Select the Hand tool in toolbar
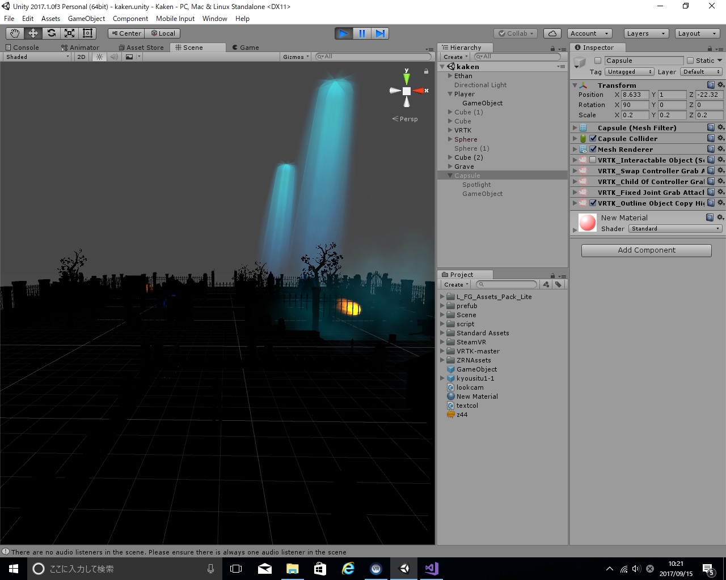The image size is (726, 580). [x=15, y=33]
